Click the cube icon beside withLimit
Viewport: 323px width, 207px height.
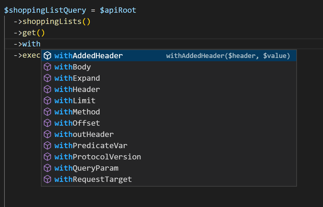click(x=47, y=101)
